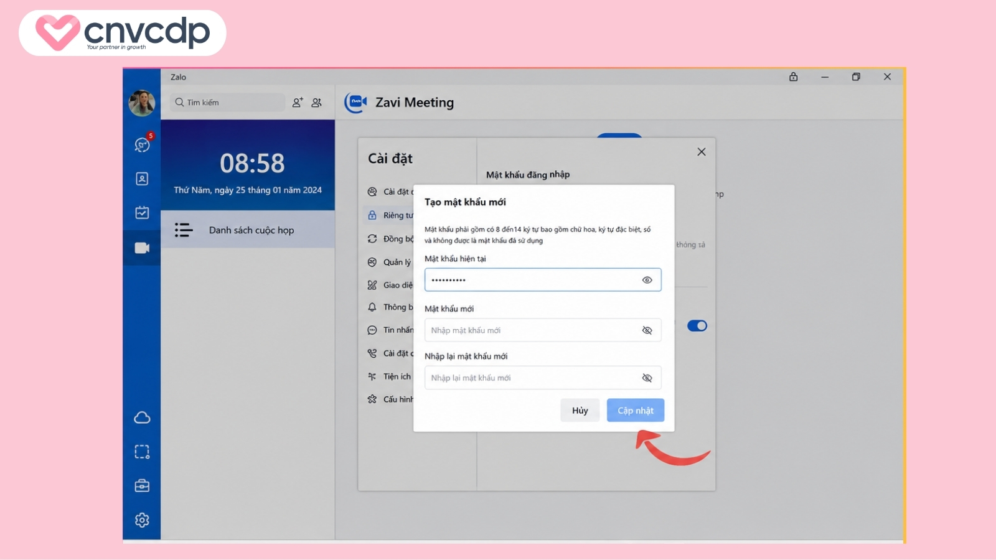Click the Tìm kiếm search field

227,102
